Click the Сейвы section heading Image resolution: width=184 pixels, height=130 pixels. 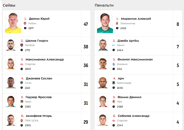pos(9,5)
